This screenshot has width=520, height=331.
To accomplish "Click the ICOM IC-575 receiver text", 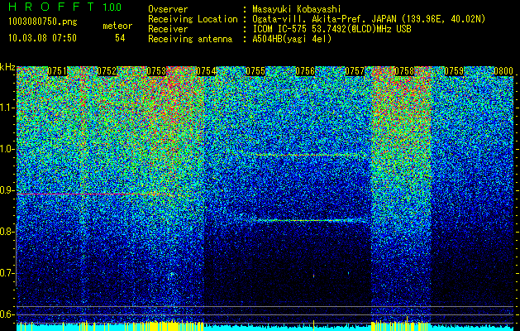I will 332,29.
